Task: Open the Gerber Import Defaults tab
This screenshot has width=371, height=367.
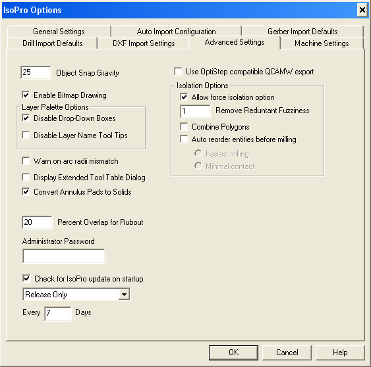Action: point(302,31)
